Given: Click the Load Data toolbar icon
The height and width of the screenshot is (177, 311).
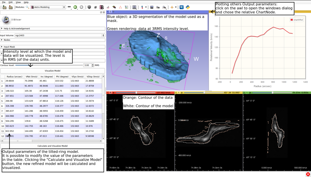Looking at the screenshot, I should pyautogui.click(x=4, y=7).
